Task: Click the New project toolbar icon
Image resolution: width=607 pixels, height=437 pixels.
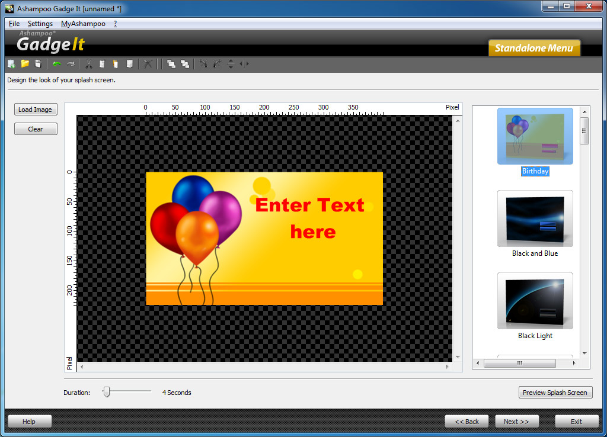Action: pyautogui.click(x=11, y=64)
